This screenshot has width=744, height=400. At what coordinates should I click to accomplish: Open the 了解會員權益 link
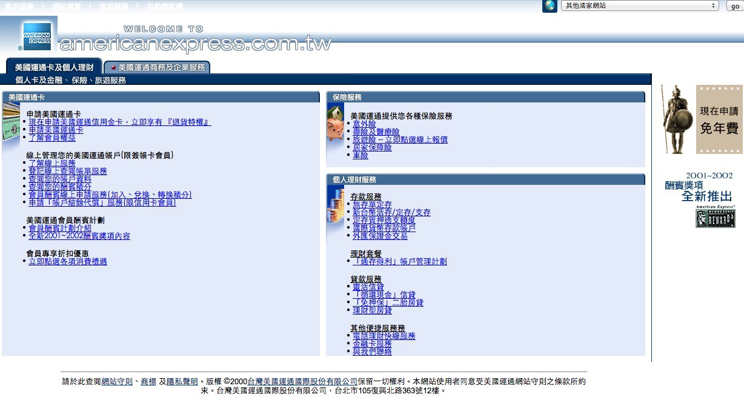(x=52, y=138)
